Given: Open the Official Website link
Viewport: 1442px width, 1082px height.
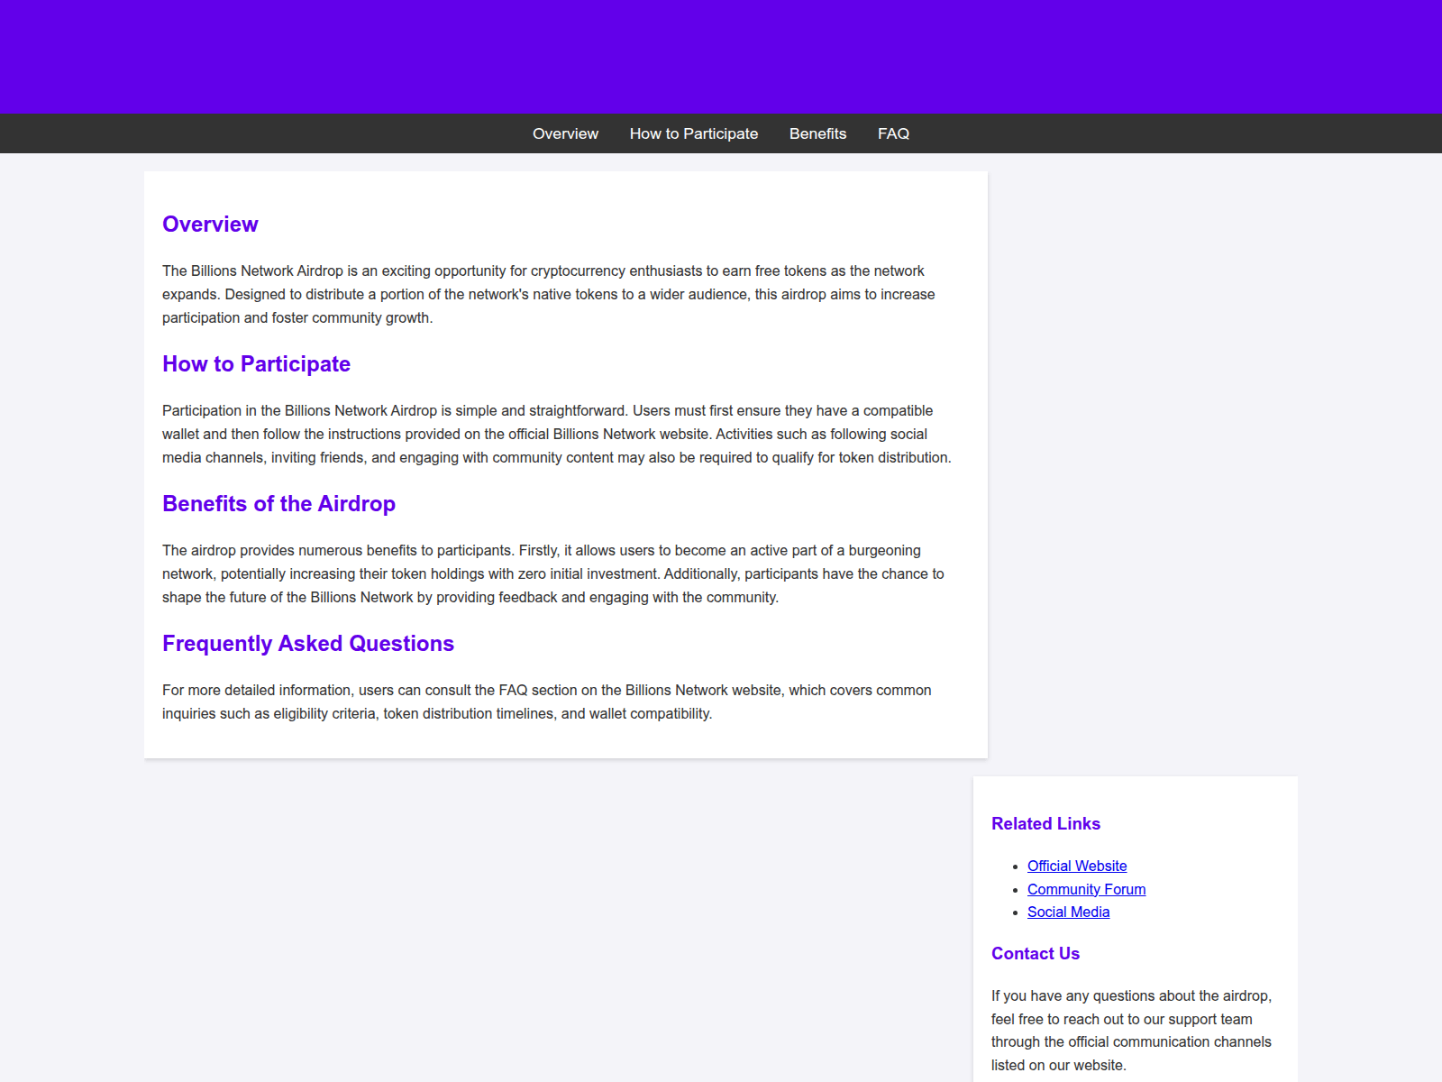Looking at the screenshot, I should tap(1076, 866).
